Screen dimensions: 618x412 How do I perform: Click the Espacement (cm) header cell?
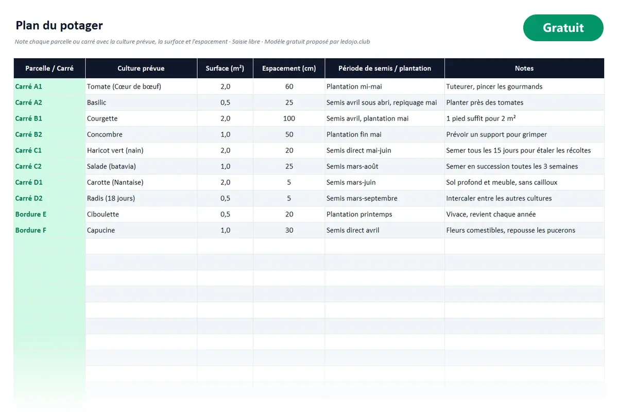coord(289,68)
